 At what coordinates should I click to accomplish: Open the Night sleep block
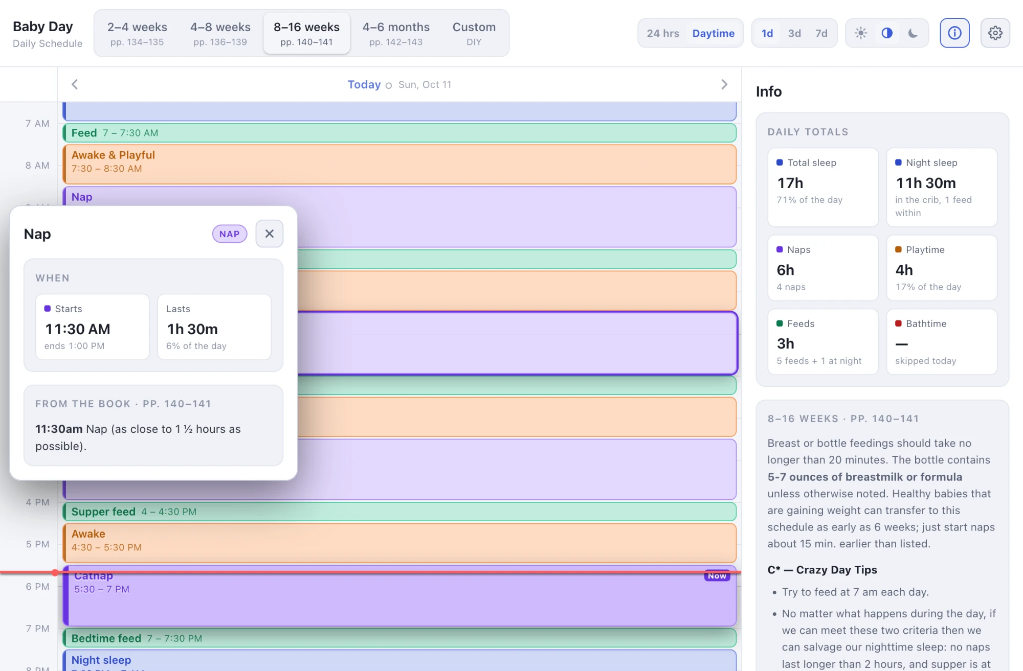399,660
